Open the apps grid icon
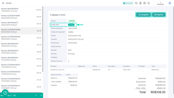This screenshot has height=98, width=174. coord(149,3)
